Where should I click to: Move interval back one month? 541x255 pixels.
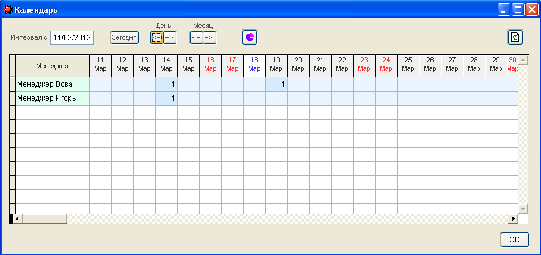[197, 37]
